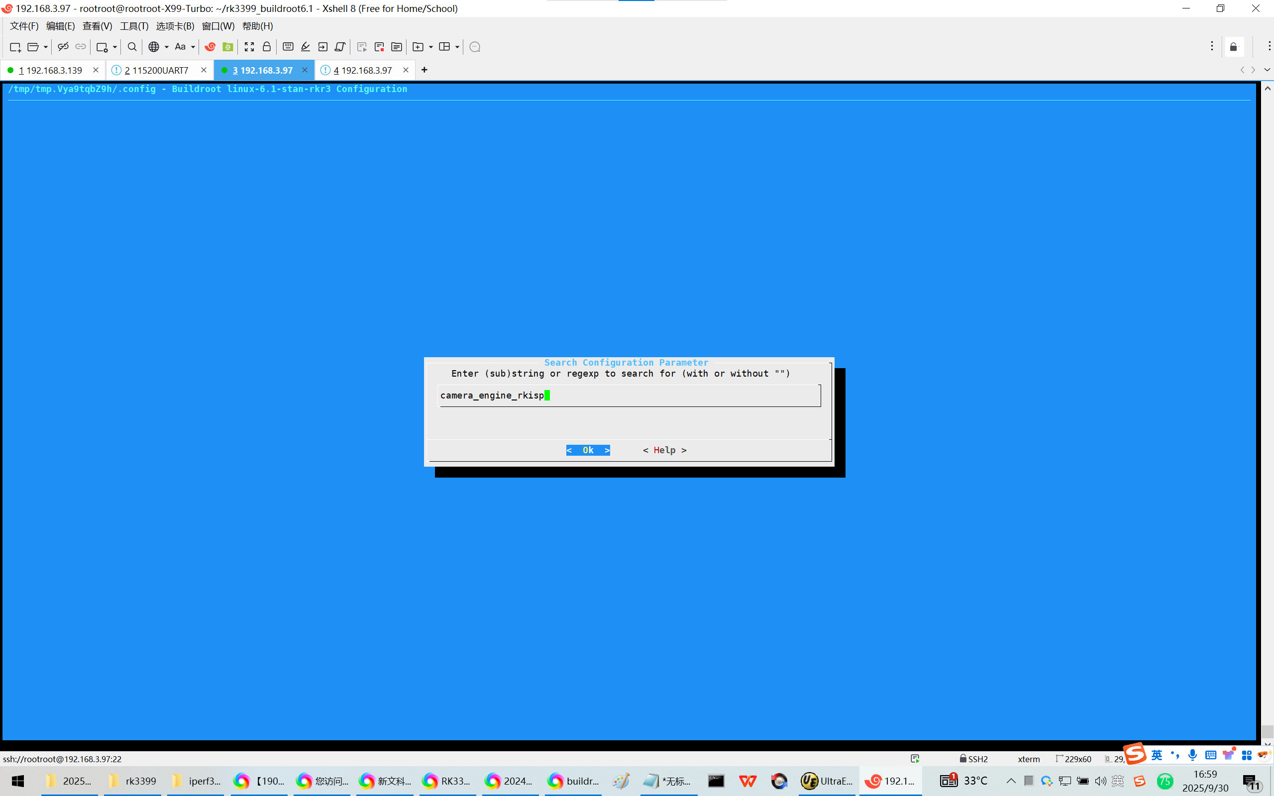Click the highlight pen toolbar icon
Screen dimensions: 1274x796
(305, 47)
